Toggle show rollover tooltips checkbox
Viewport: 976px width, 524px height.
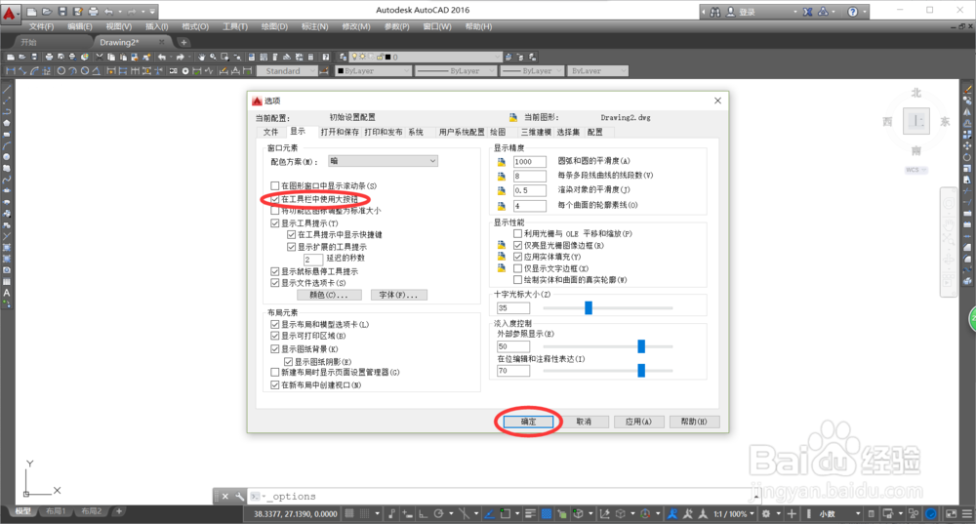275,271
